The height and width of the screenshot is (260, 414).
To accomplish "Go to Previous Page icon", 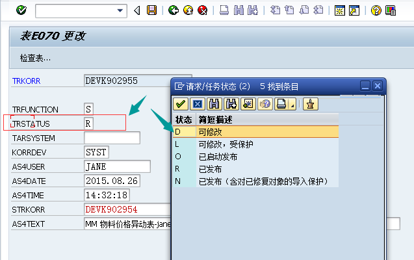I will [x=289, y=10].
